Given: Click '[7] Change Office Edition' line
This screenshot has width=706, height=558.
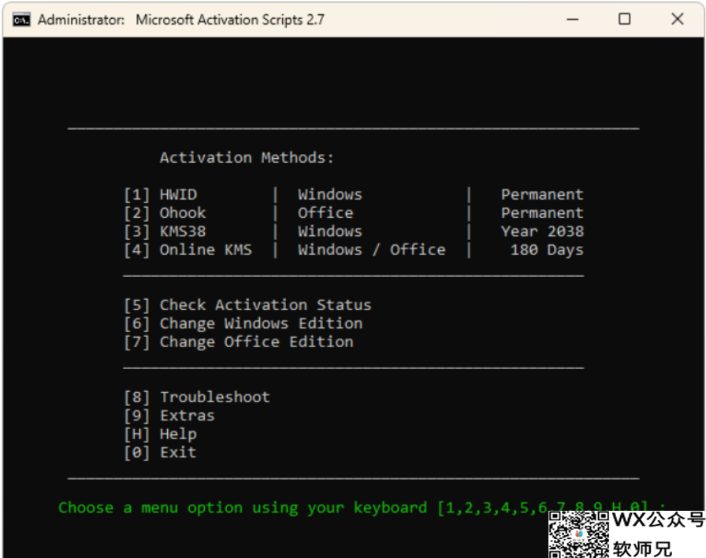Looking at the screenshot, I should coord(239,342).
